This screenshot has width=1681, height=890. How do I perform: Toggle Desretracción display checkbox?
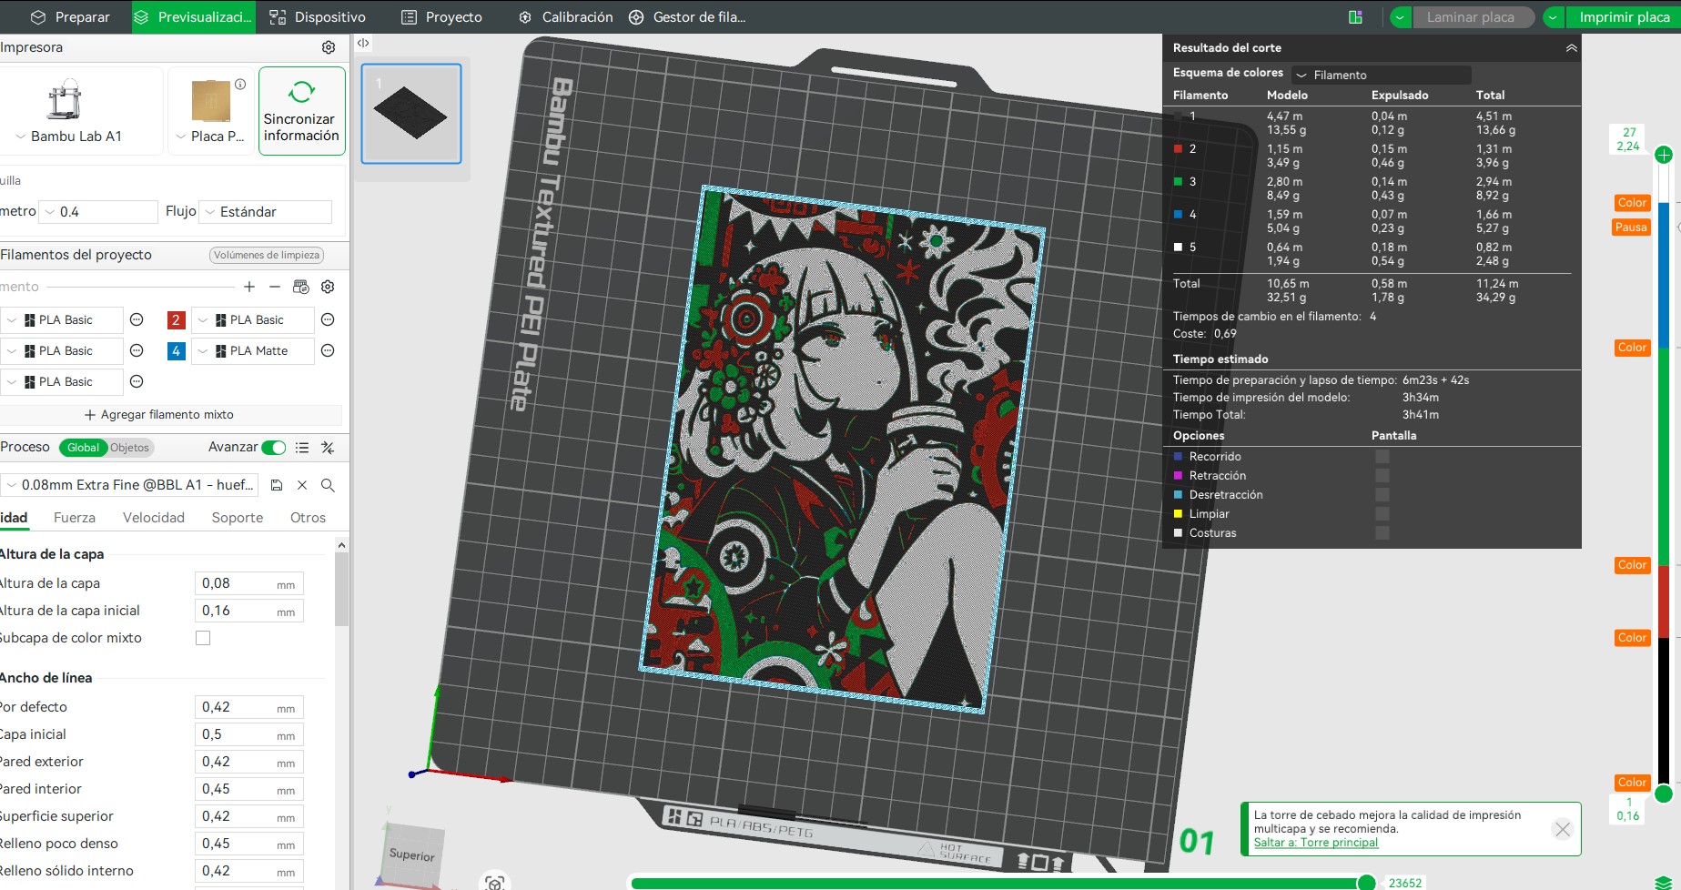coord(1382,495)
